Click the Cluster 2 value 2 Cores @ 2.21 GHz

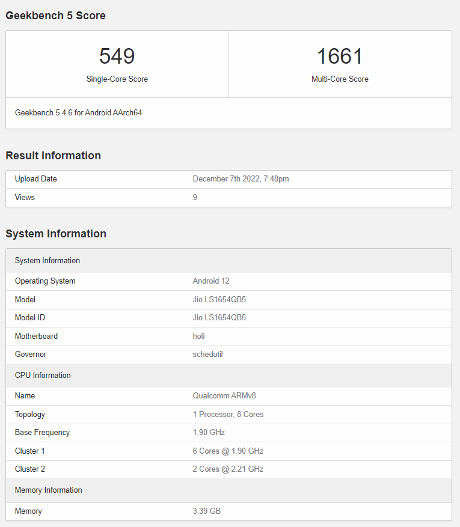click(x=228, y=469)
